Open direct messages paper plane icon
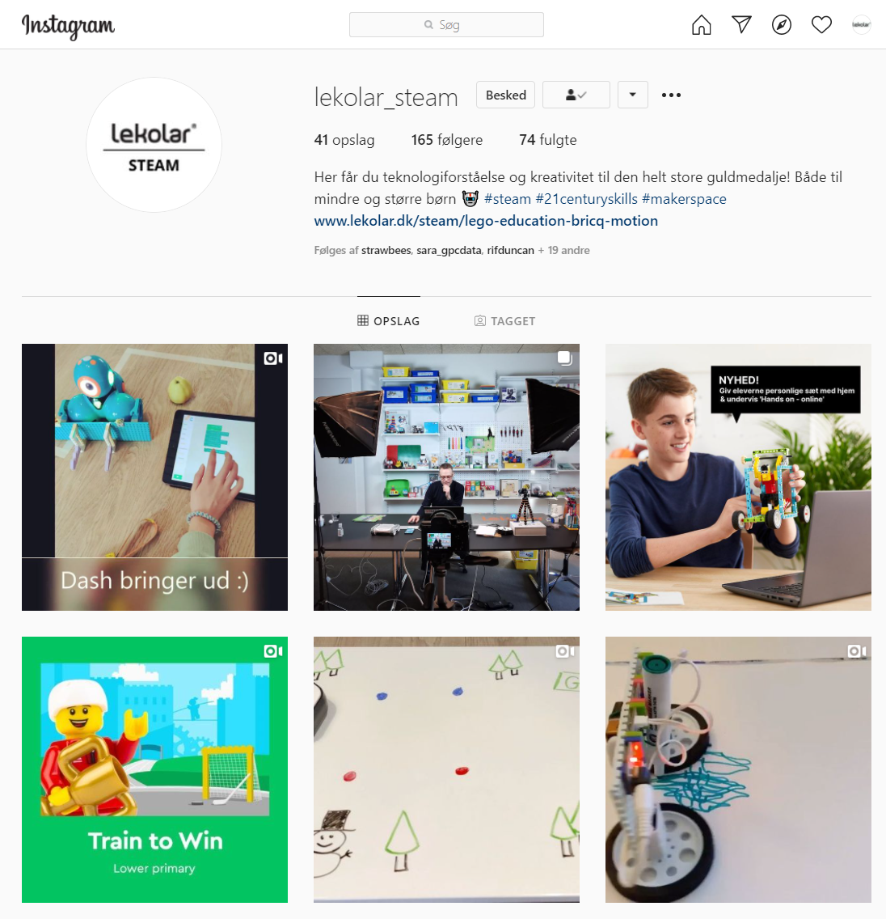886x919 pixels. tap(741, 24)
